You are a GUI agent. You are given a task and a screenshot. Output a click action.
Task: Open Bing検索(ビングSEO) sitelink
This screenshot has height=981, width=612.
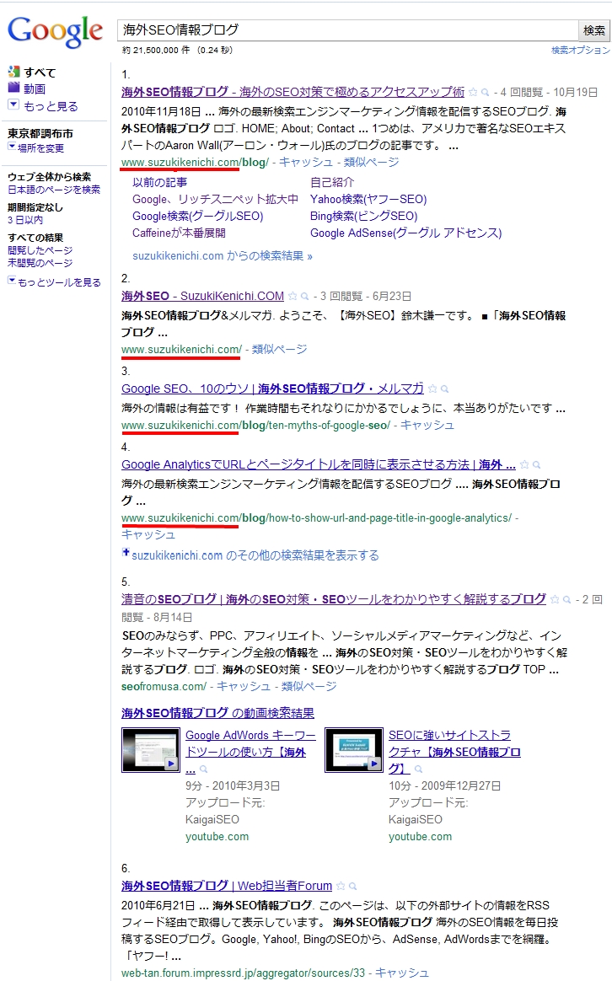pos(363,216)
